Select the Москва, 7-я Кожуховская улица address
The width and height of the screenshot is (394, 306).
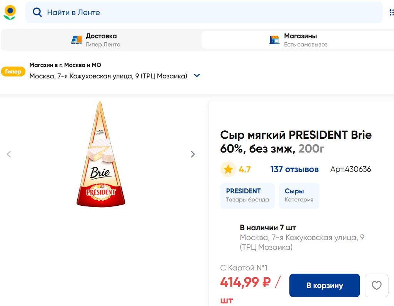coord(108,76)
